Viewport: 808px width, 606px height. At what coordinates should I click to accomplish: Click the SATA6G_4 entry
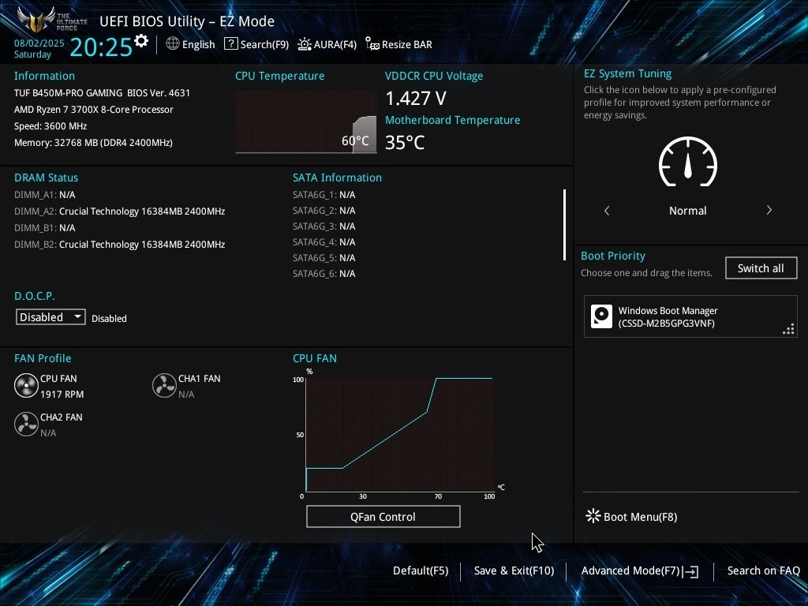[324, 241]
